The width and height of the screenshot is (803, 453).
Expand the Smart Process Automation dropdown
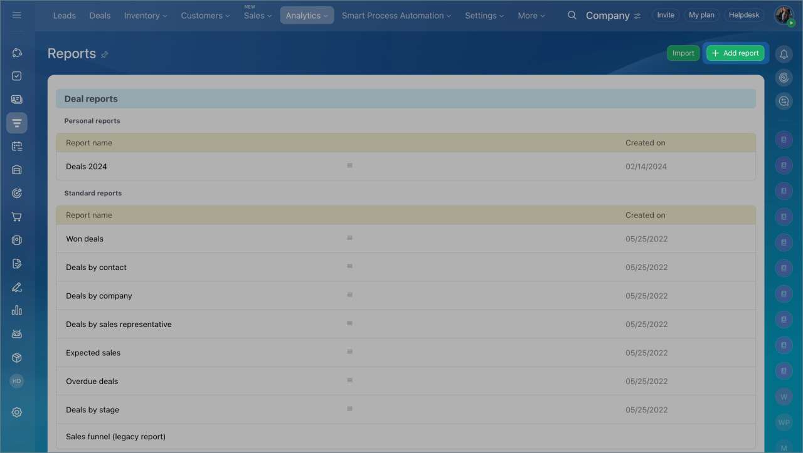click(x=396, y=16)
